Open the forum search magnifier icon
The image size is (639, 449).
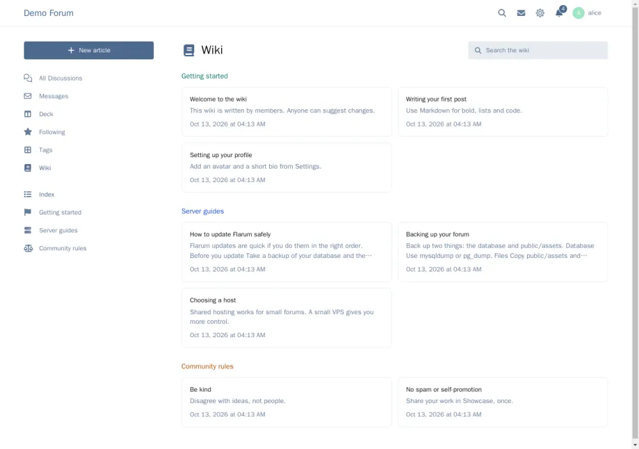pos(502,13)
